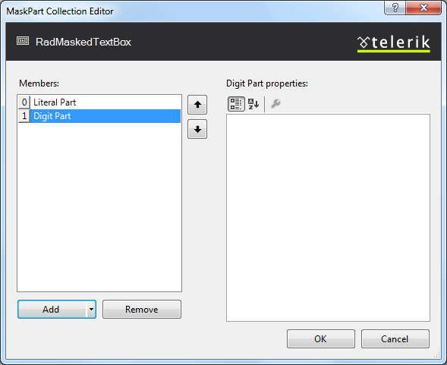Move selected member up with arrow button

[197, 105]
